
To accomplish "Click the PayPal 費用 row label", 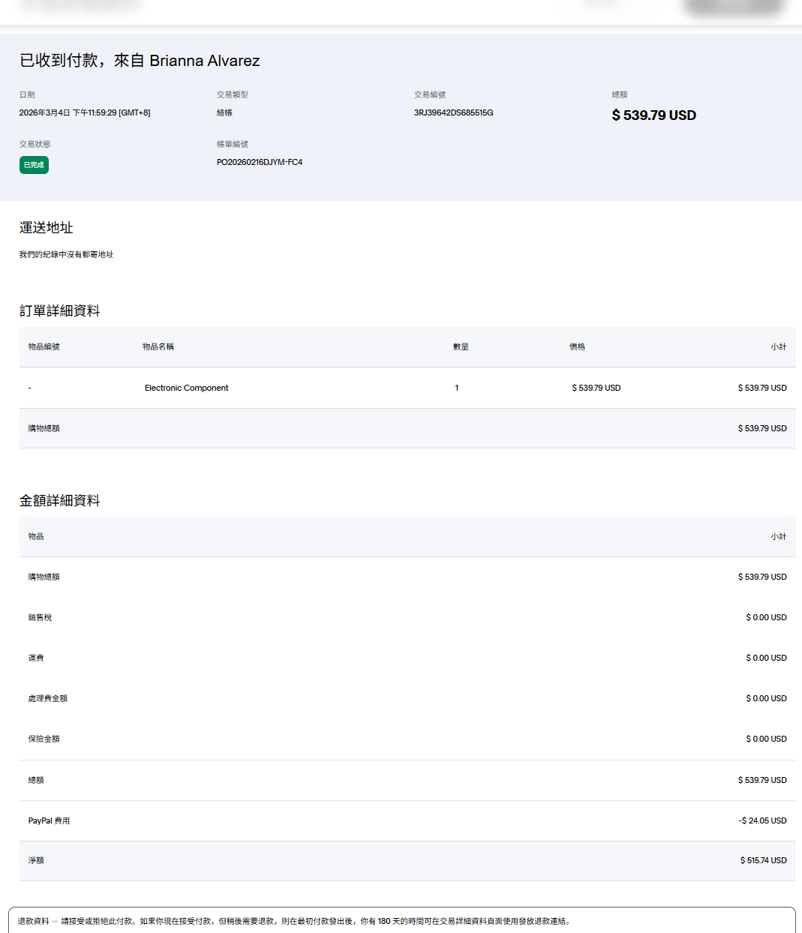I will click(49, 820).
